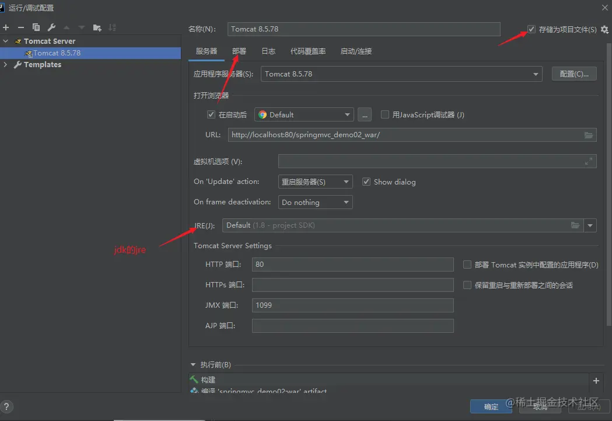The width and height of the screenshot is (612, 421).
Task: Click the HTTPs port field
Action: pyautogui.click(x=353, y=285)
